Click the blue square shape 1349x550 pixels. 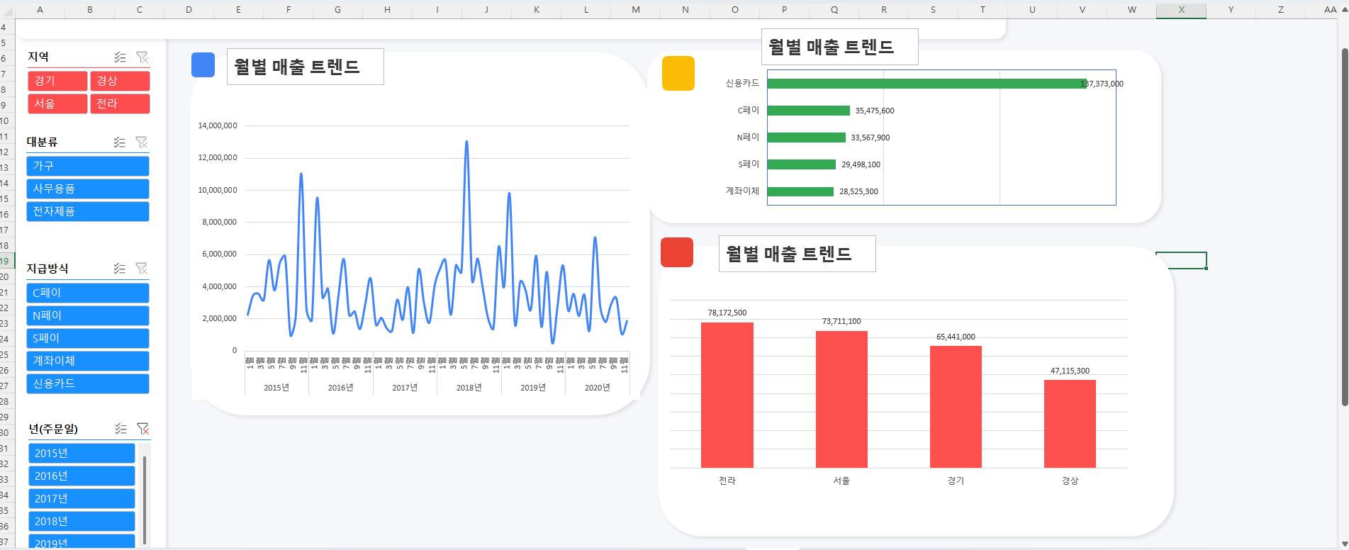(203, 64)
